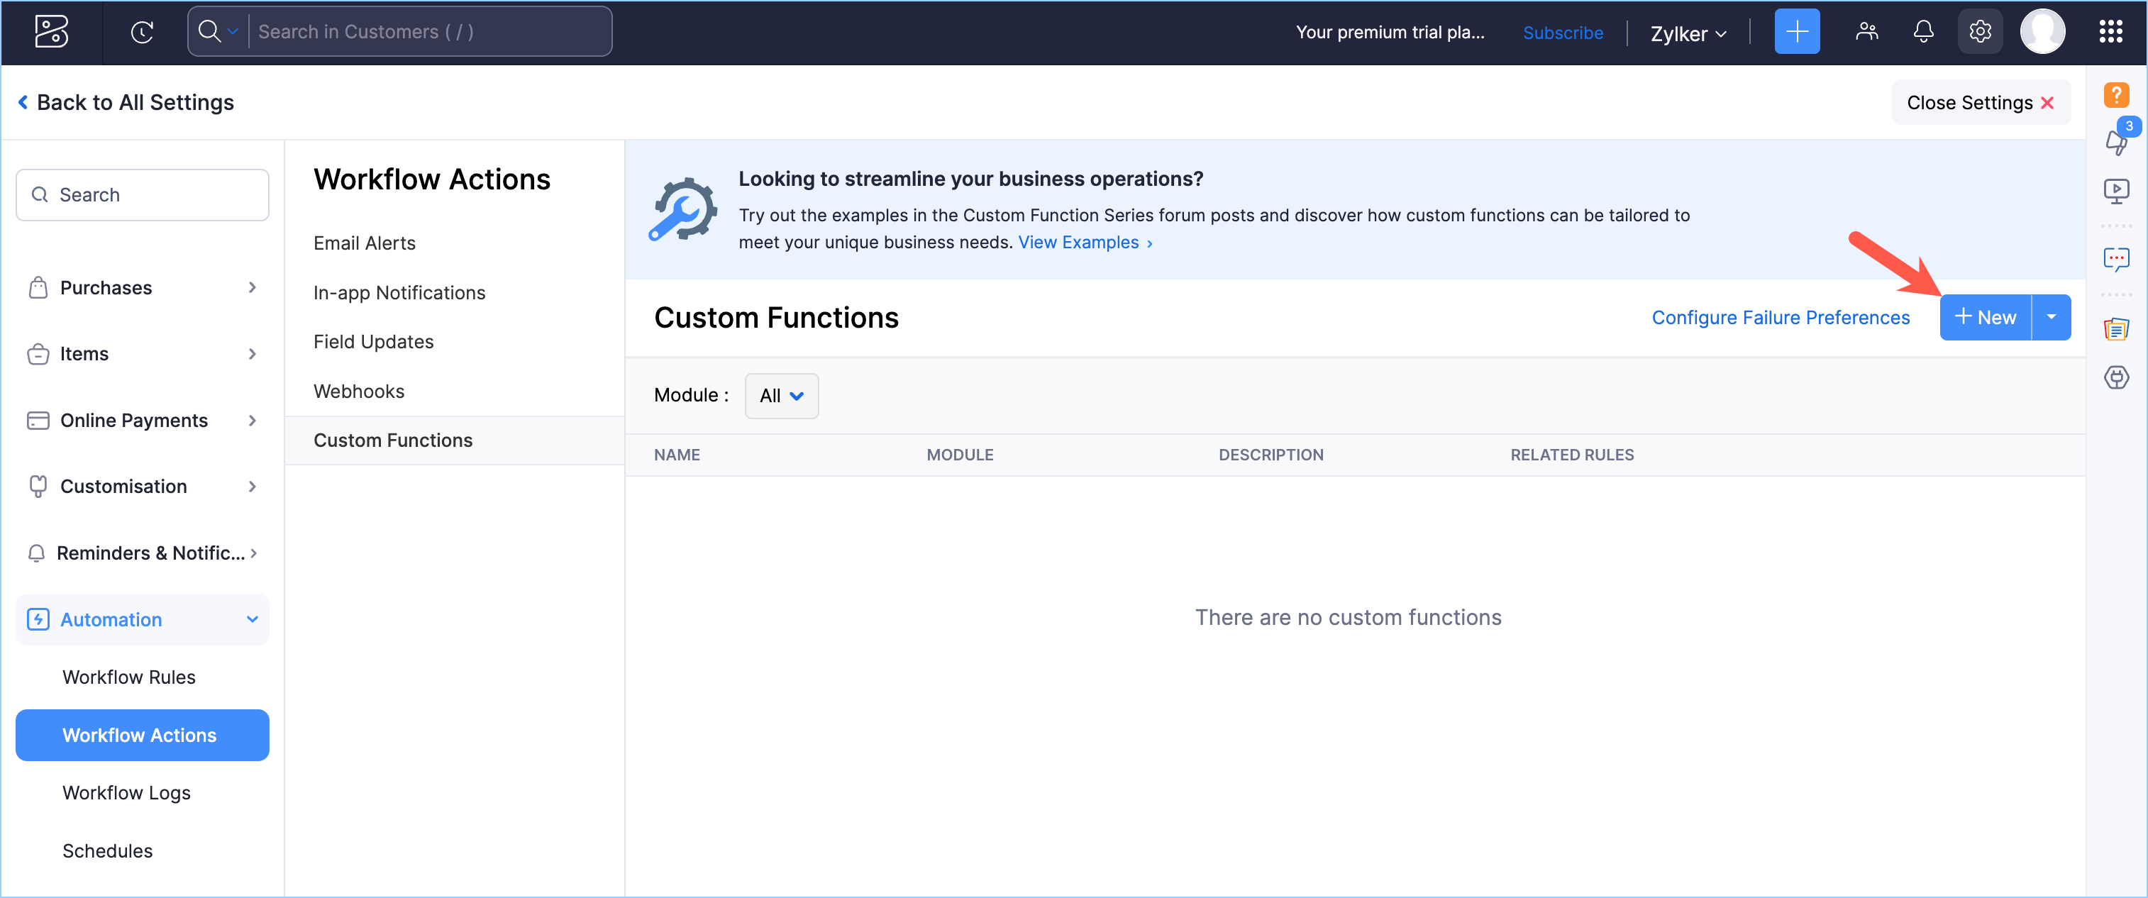This screenshot has width=2148, height=898.
Task: Click the New custom function button
Action: [1985, 317]
